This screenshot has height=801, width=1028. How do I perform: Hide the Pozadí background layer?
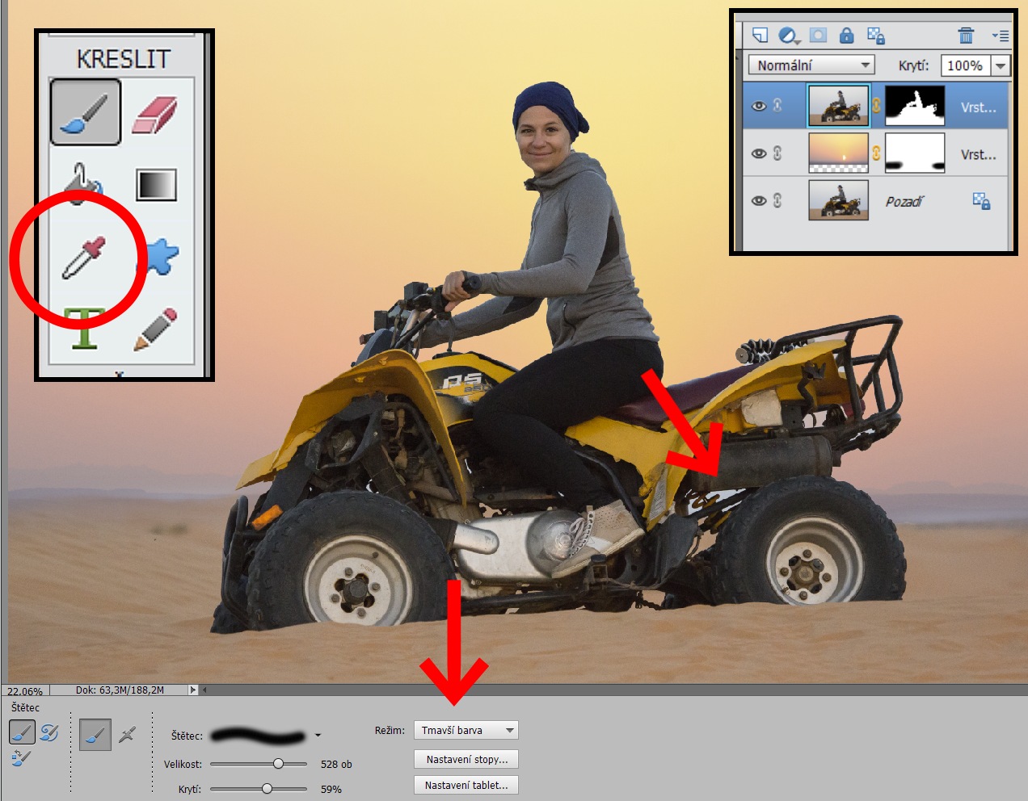pos(759,201)
